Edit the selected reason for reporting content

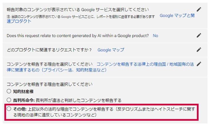(x=199, y=64)
